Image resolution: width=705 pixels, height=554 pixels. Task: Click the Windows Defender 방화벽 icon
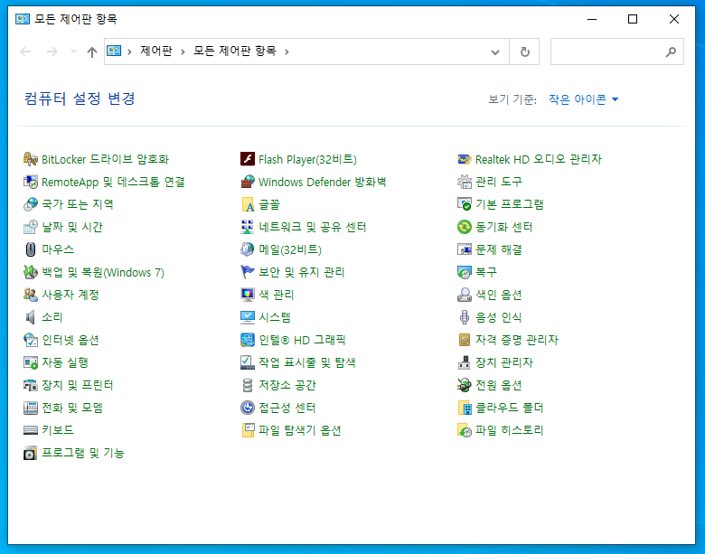(x=248, y=182)
